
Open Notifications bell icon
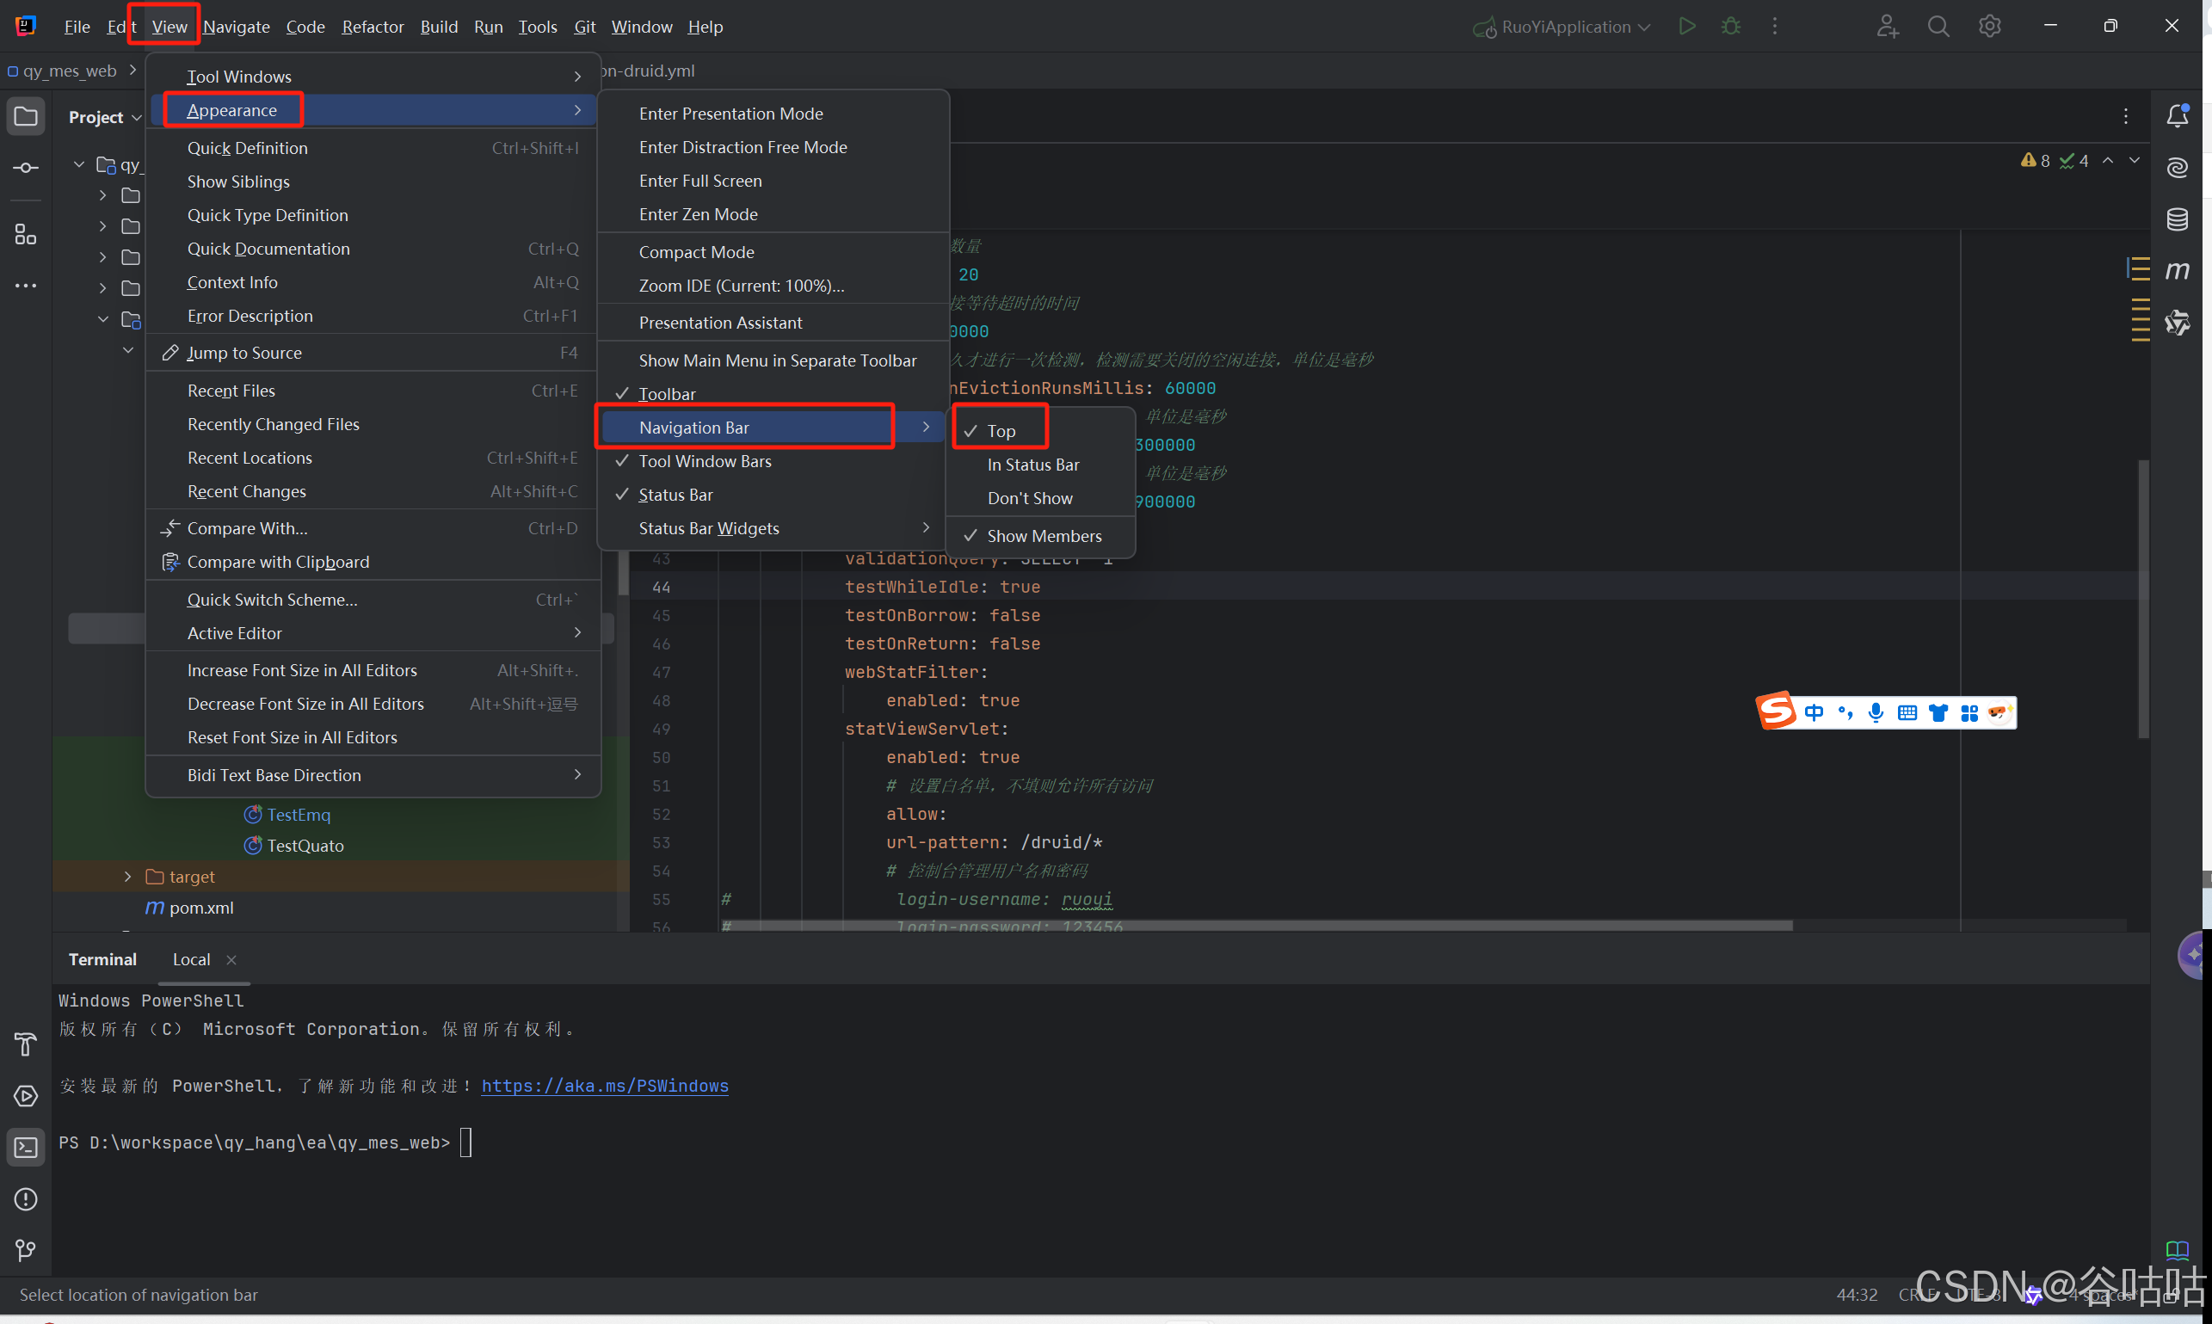[x=2178, y=116]
